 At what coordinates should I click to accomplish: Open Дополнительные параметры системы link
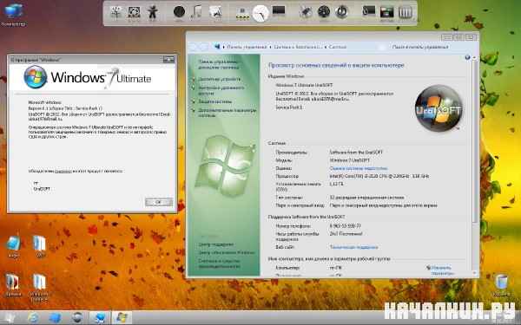tap(228, 113)
